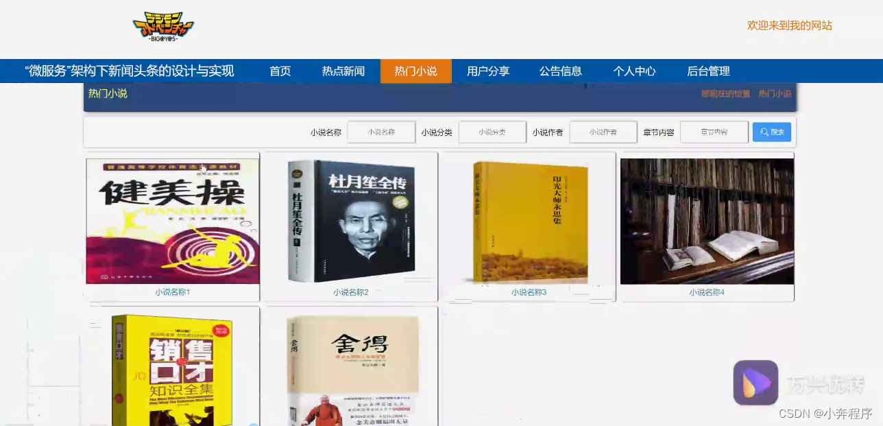Click the 您现在的位置 breadcrumb text
The width and height of the screenshot is (883, 426).
click(725, 93)
